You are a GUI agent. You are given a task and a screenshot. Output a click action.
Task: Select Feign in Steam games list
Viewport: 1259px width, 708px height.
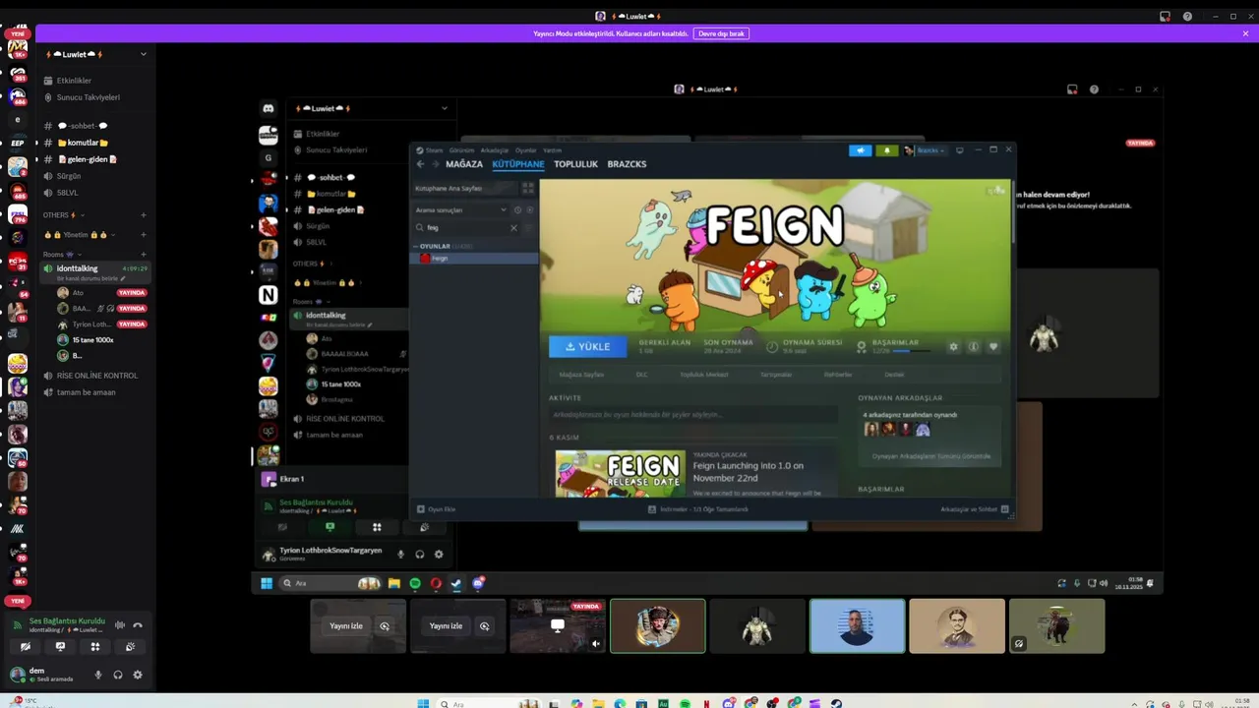tap(475, 258)
